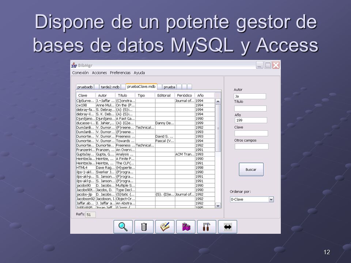Click the Otros campos input field
351x263 pixels.
click(x=252, y=146)
